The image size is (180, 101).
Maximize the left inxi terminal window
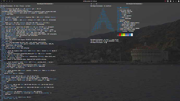pyautogui.click(x=7, y=4)
